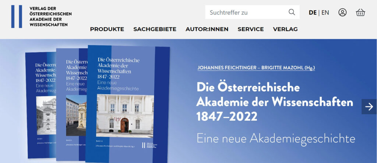The image size is (377, 163).
Task: Click the banner title 'Die Österreichische Akademie der Wissenschaften'
Action: pyautogui.click(x=275, y=102)
